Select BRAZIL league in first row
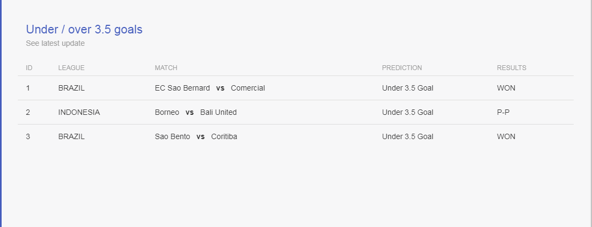The height and width of the screenshot is (227, 592). click(x=71, y=88)
